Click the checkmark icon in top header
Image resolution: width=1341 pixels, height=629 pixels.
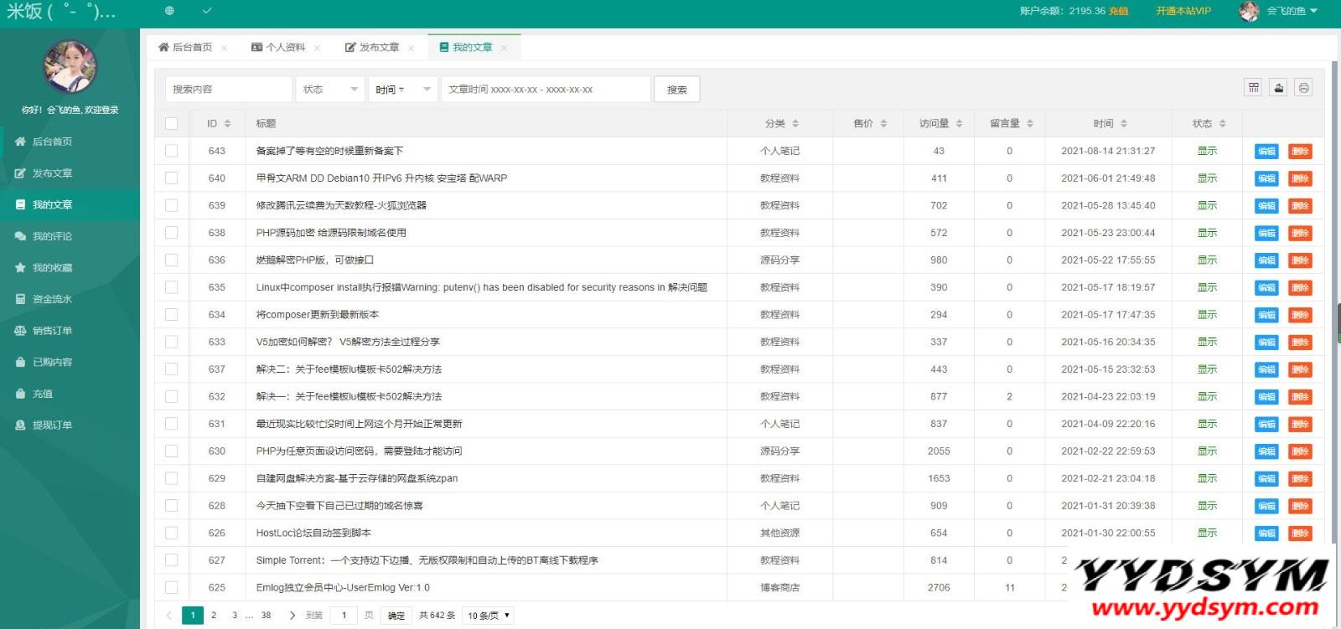[207, 11]
